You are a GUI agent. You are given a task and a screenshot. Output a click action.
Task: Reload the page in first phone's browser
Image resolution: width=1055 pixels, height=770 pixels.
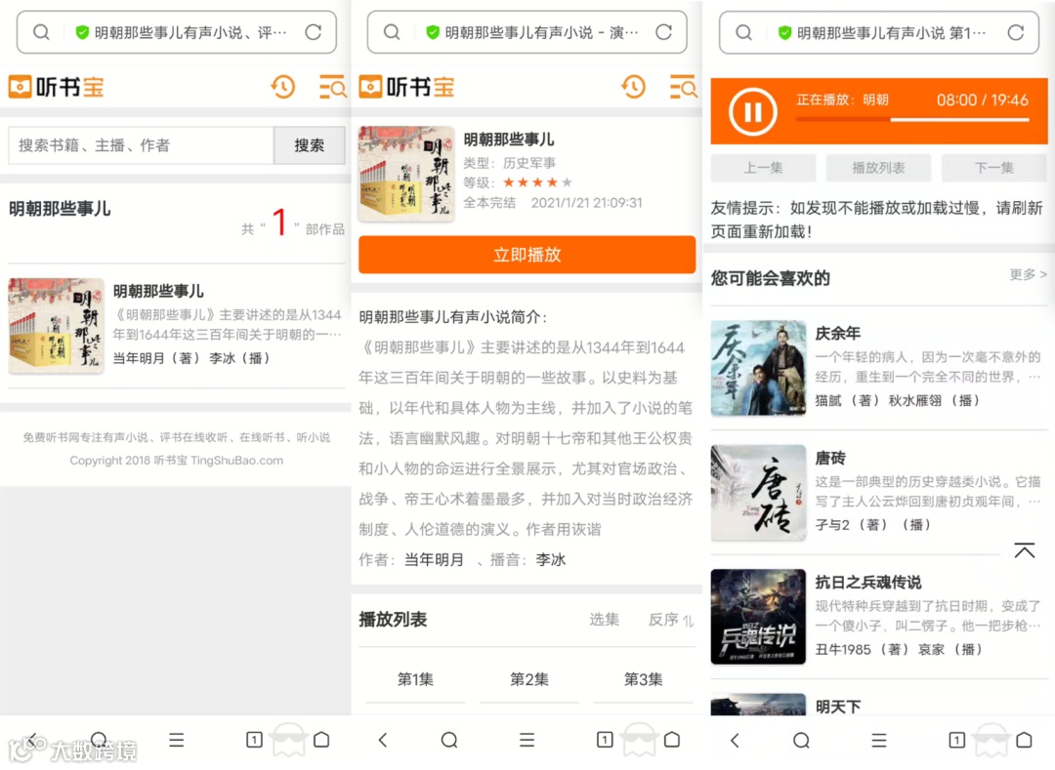coord(313,32)
